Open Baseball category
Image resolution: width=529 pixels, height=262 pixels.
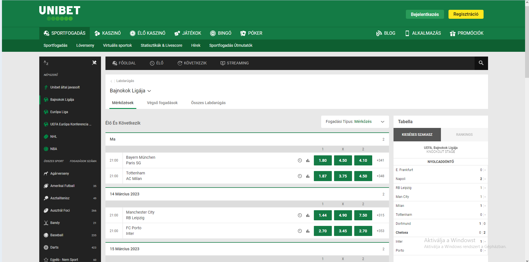tap(70, 235)
